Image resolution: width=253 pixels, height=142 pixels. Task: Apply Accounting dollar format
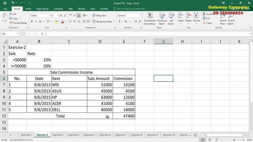pos(119,21)
